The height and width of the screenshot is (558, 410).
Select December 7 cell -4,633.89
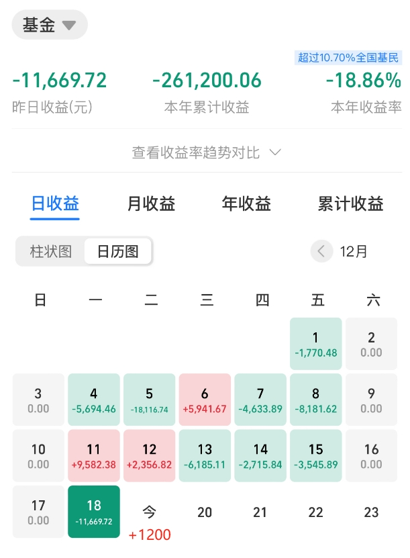[x=260, y=400]
